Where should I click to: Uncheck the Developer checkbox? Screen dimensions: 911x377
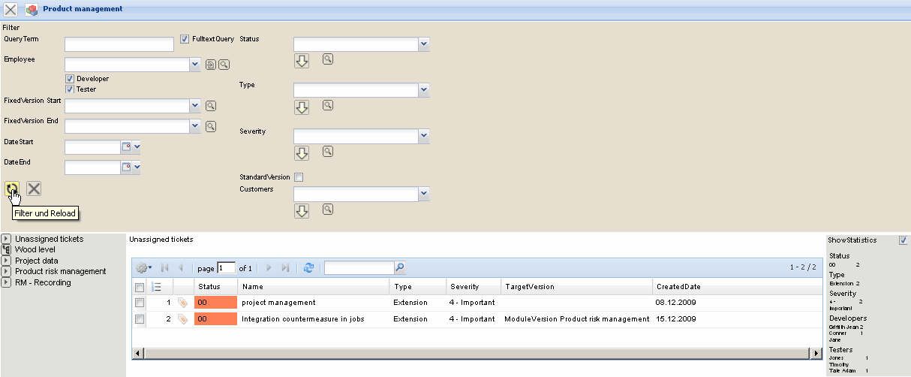coord(70,79)
